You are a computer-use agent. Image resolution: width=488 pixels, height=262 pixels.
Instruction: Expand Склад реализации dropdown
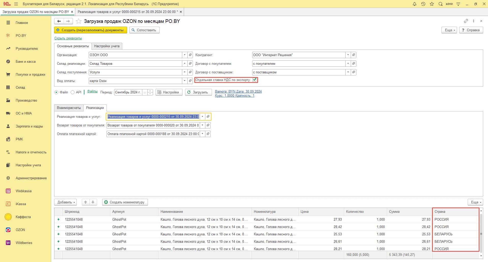pyautogui.click(x=185, y=63)
